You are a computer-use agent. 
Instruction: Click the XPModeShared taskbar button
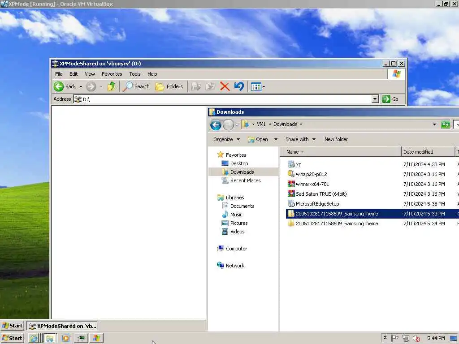click(x=62, y=326)
